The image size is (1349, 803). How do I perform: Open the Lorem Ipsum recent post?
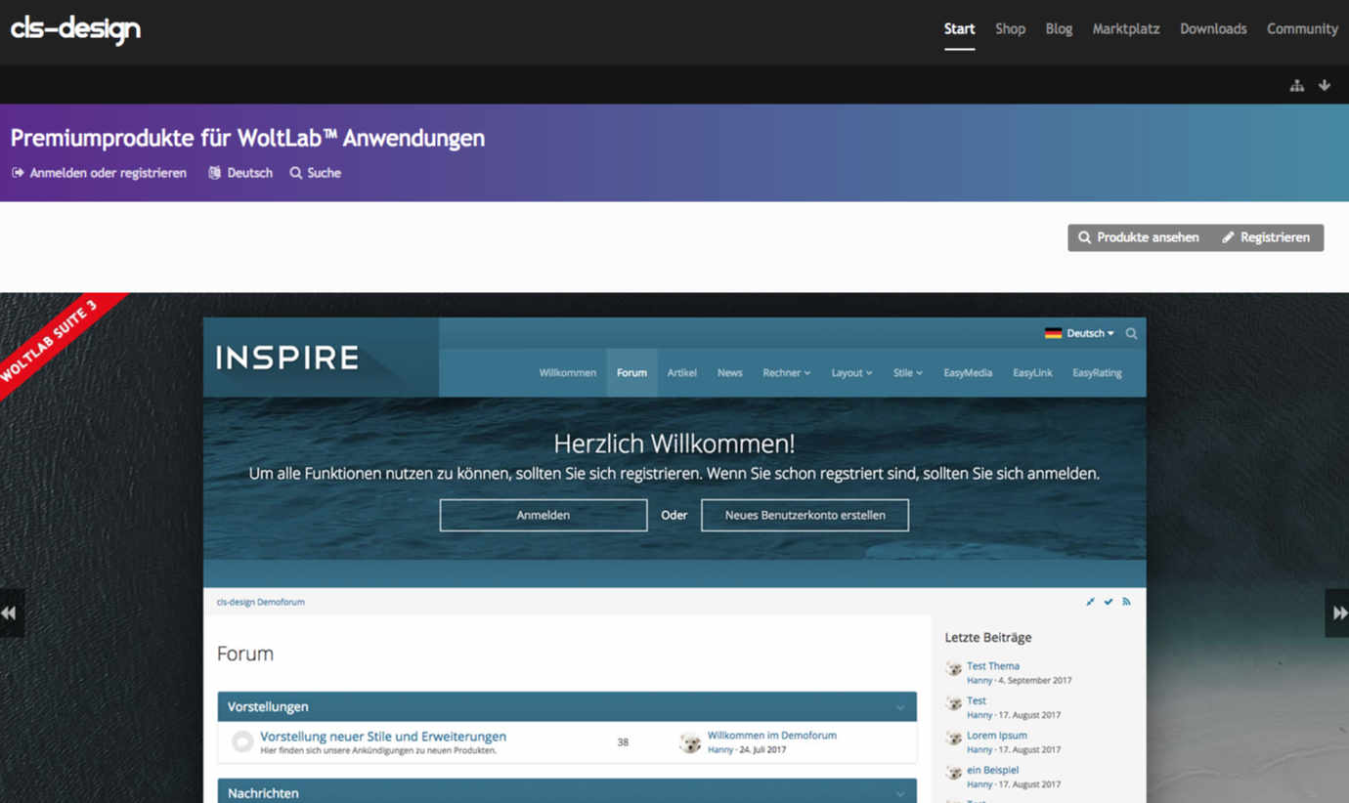pyautogui.click(x=996, y=736)
